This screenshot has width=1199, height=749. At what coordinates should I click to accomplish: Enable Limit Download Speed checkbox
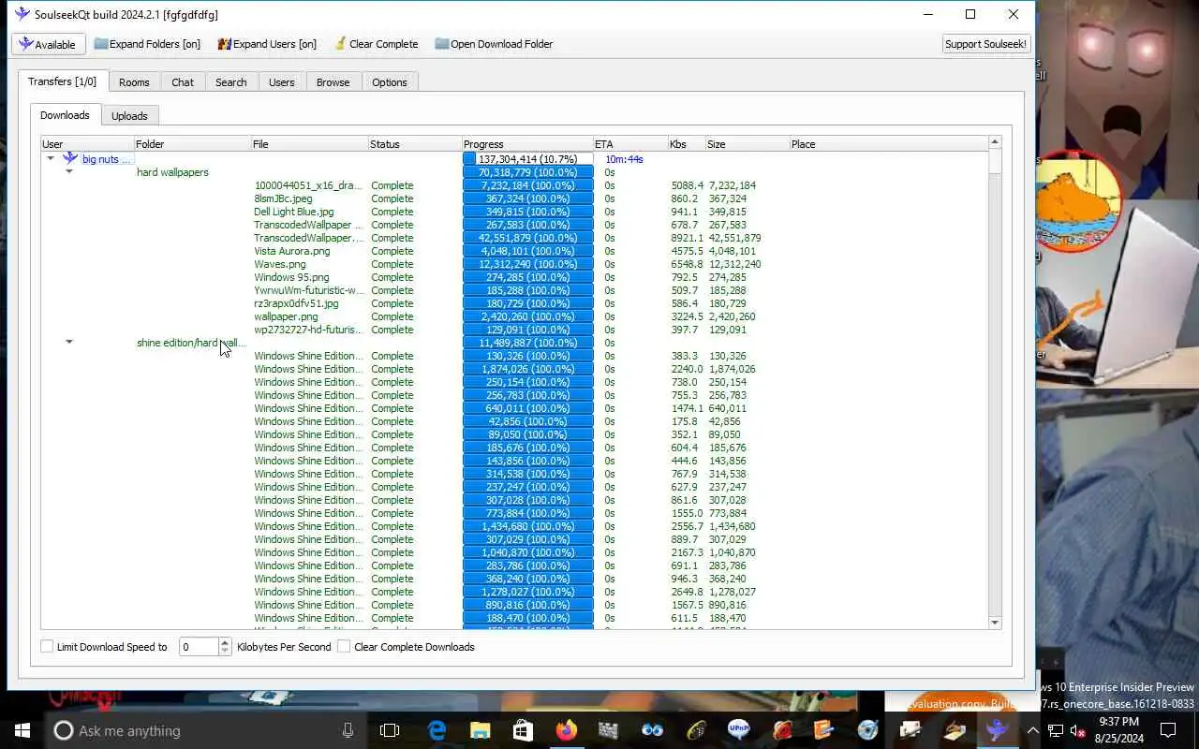point(47,646)
